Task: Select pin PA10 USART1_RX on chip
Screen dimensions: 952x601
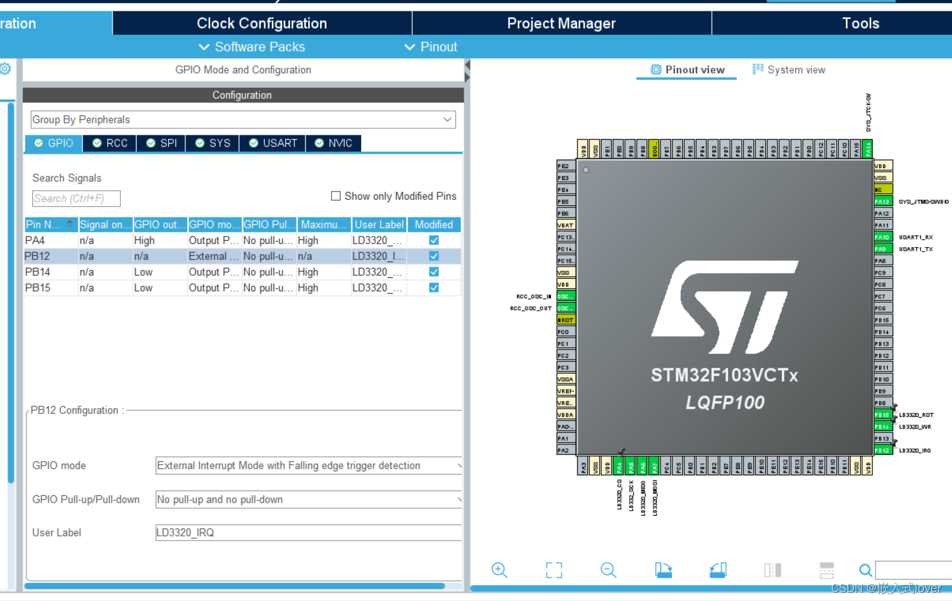Action: (x=883, y=237)
